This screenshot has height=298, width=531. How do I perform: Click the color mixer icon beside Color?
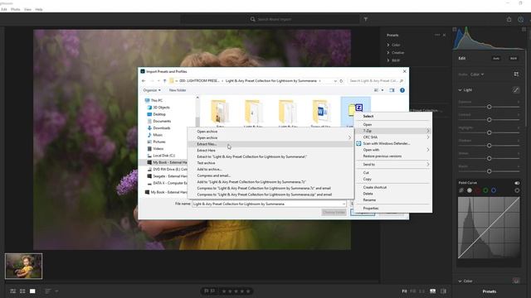click(516, 281)
